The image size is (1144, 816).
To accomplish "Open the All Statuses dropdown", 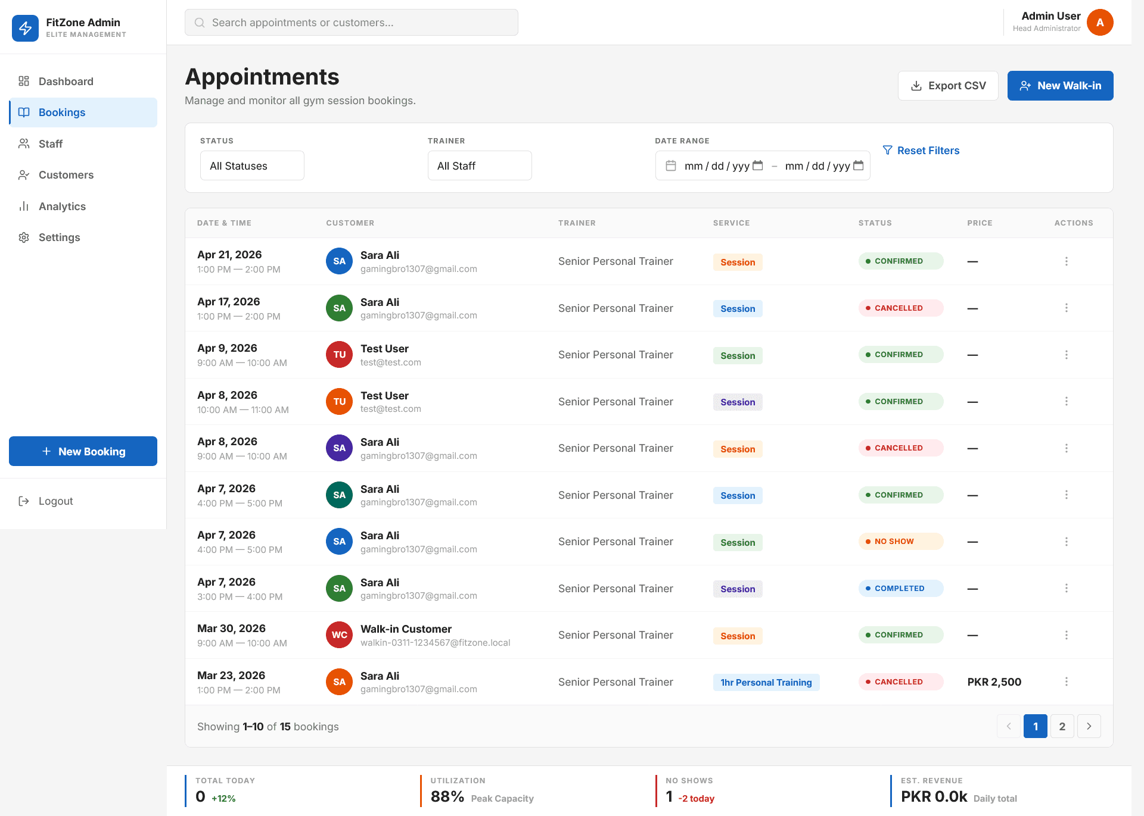I will [x=251, y=165].
